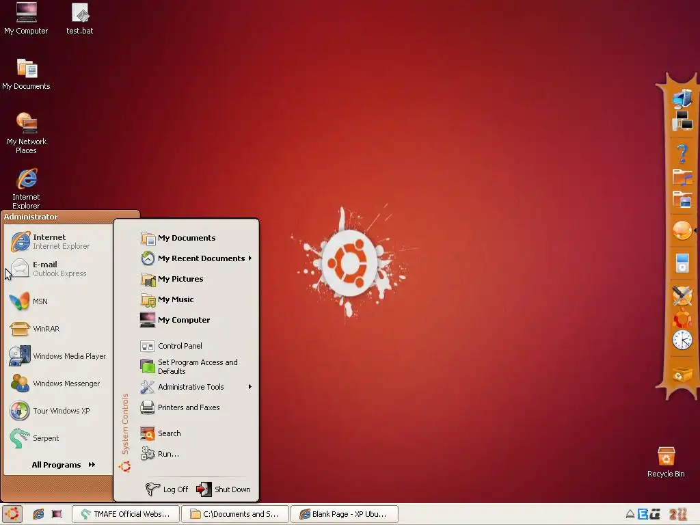Open Internet Explorer from Start menu

58,241
